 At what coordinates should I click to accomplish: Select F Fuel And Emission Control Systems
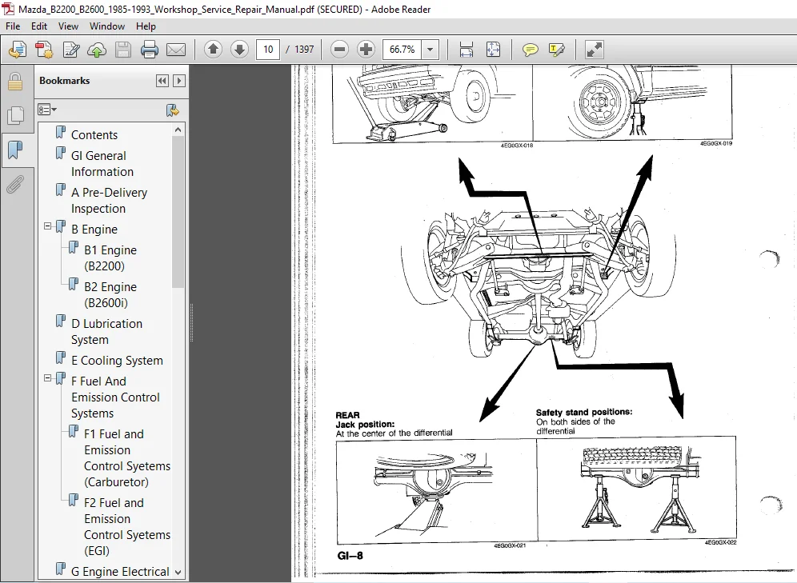[x=115, y=397]
